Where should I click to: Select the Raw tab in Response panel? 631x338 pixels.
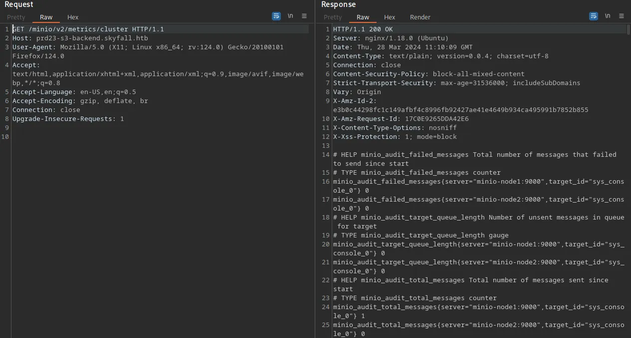pos(363,17)
